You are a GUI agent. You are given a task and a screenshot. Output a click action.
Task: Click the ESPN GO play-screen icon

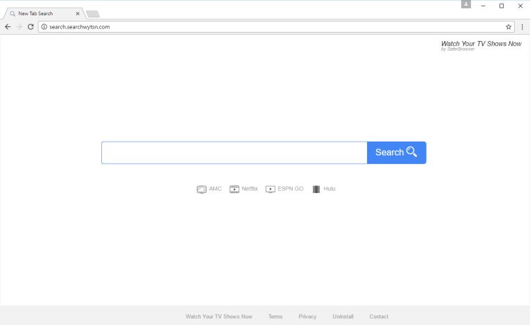(271, 189)
